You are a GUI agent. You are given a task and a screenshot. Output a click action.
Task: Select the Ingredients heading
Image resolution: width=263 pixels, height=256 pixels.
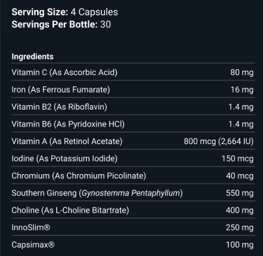point(33,57)
